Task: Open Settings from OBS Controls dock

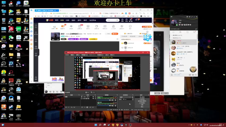Action: 142,105
